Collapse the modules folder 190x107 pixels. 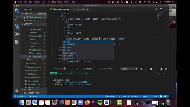click(x=34, y=32)
